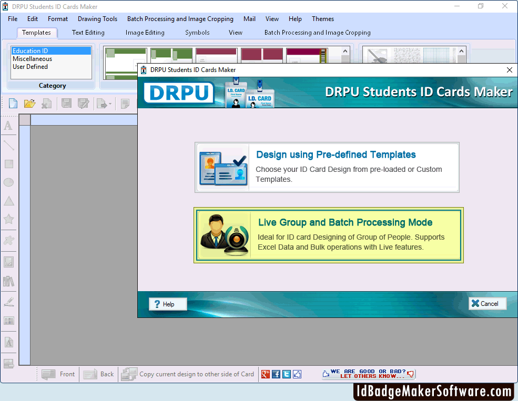Viewport: 518px width, 401px height.
Task: Click the close document icon in toolbar
Action: tap(46, 104)
